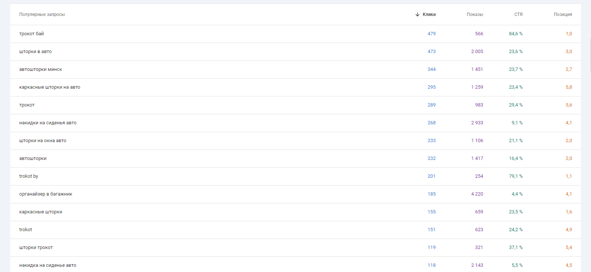This screenshot has height=272, width=591.
Task: Open the query row "трокот бай"
Action: pos(32,34)
